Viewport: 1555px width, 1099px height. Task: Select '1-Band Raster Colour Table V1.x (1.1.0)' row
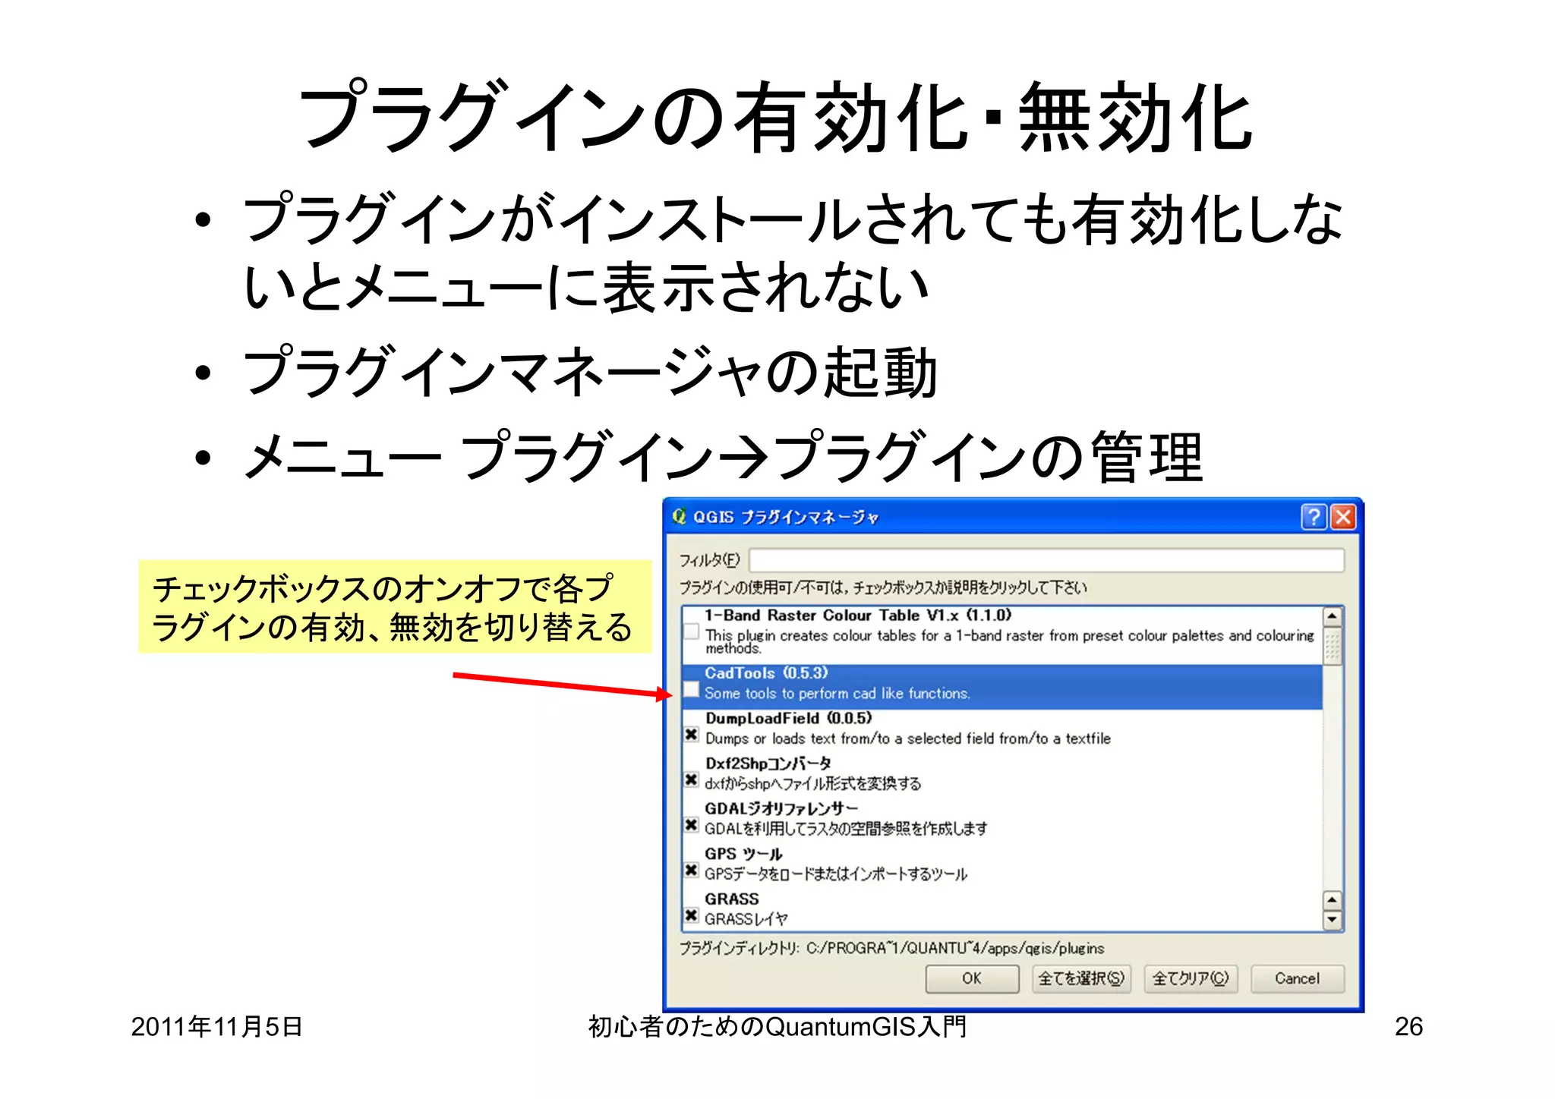click(1002, 635)
